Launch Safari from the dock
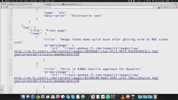 pyautogui.click(x=33, y=97)
